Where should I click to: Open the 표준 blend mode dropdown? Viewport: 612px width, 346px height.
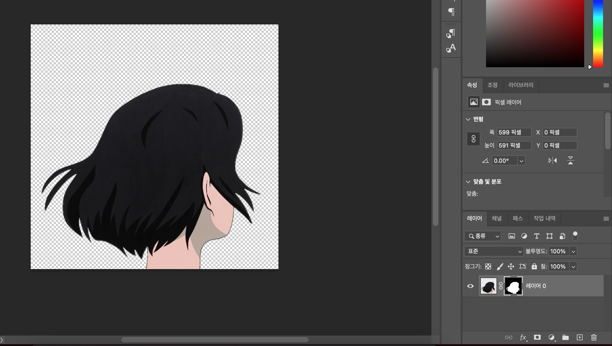pyautogui.click(x=494, y=251)
